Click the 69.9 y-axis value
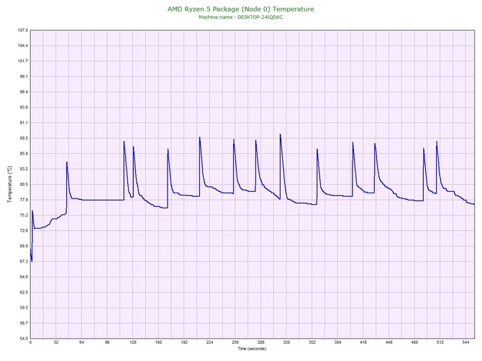This screenshot has height=361, width=482. tap(23, 246)
